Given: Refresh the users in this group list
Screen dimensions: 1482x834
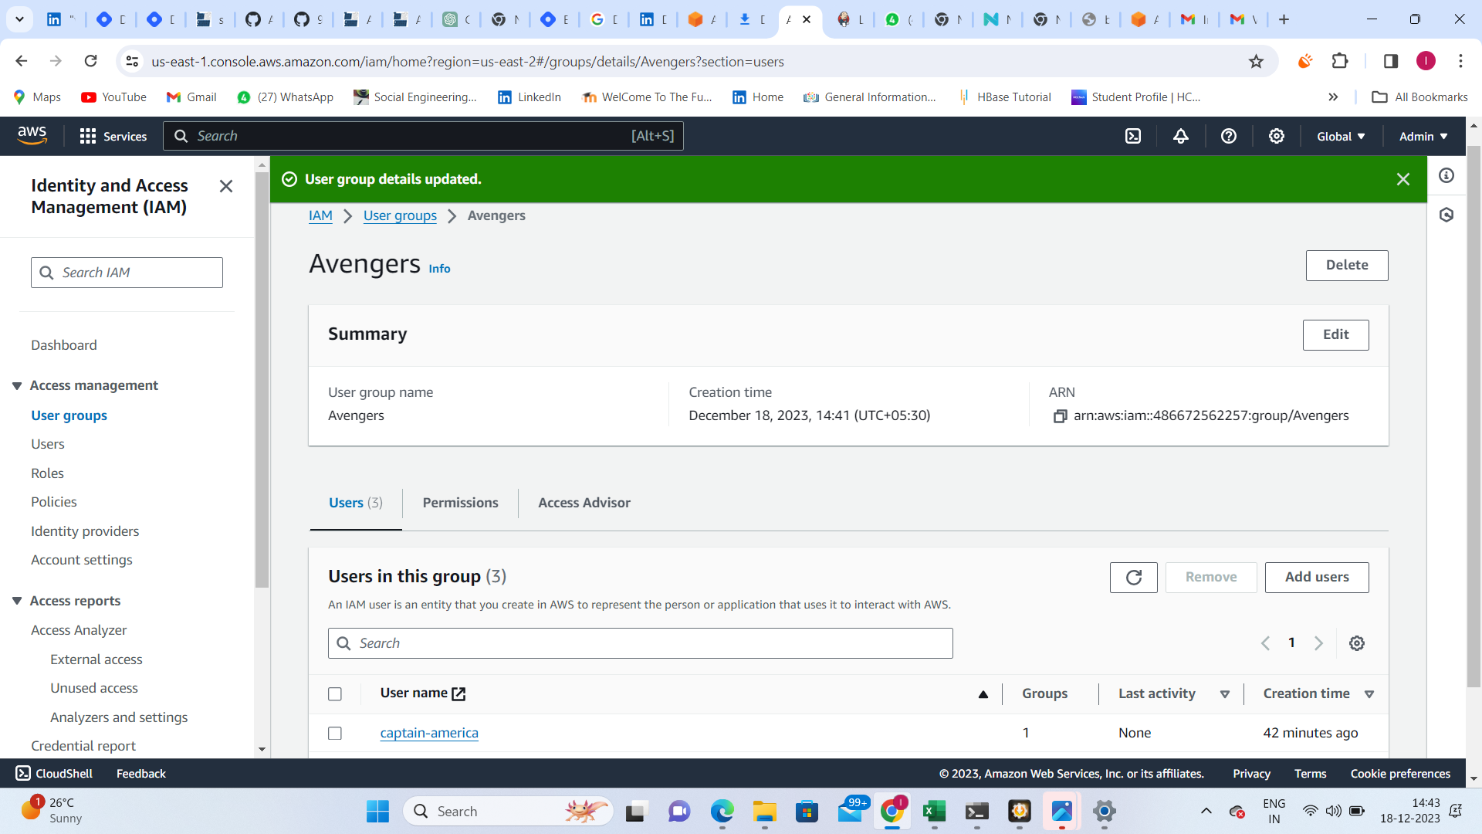Looking at the screenshot, I should point(1133,578).
